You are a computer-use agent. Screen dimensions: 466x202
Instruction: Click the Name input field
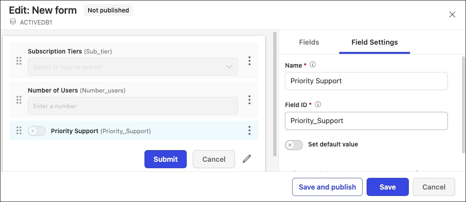point(366,81)
